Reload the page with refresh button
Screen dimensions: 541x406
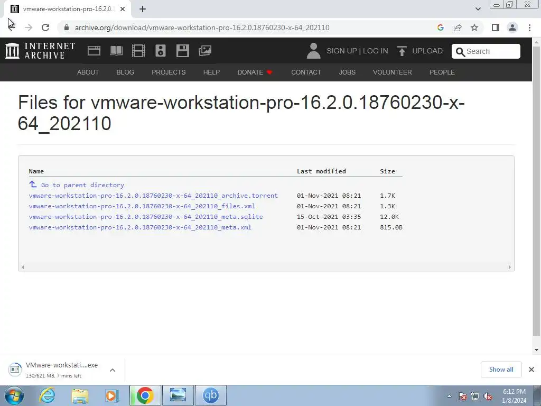point(45,27)
